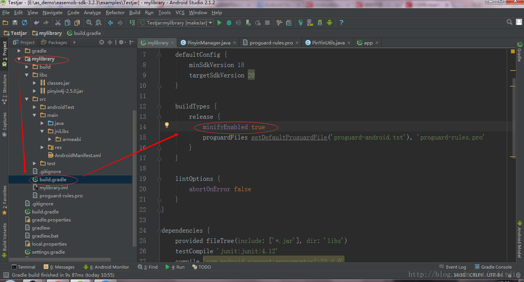
Task: Toggle the 2: Favorites side panel
Action: point(5,200)
